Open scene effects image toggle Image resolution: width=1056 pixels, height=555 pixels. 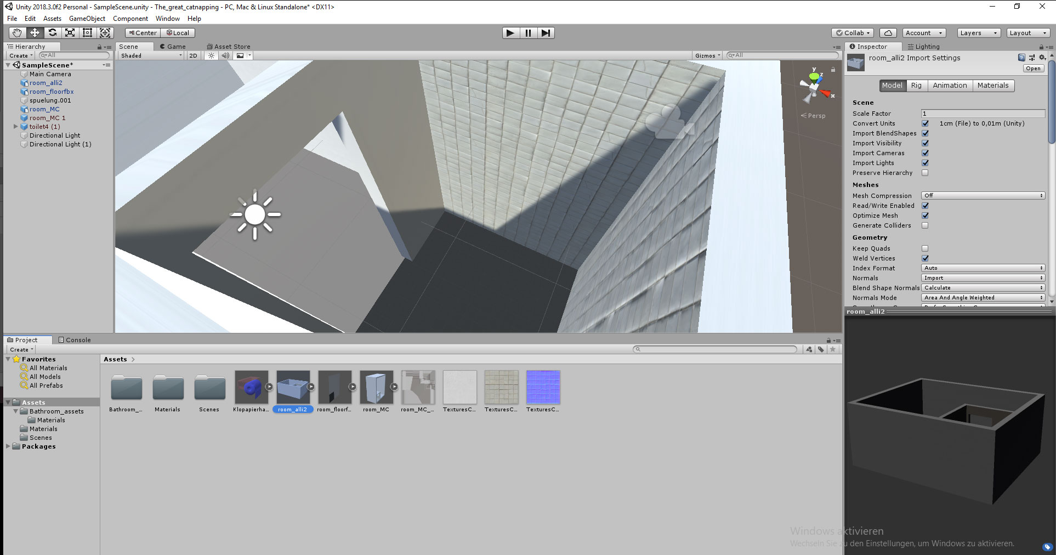tap(240, 55)
